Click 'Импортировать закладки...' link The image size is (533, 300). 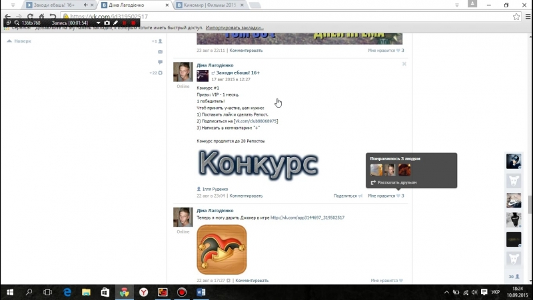[x=235, y=28]
